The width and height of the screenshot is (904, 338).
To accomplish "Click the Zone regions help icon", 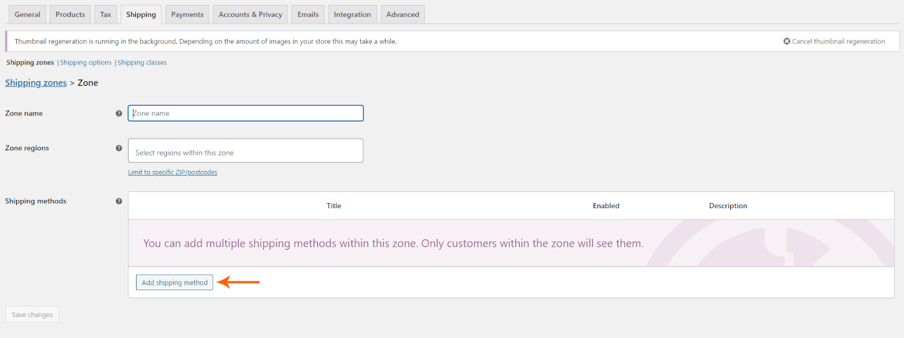I will 119,148.
